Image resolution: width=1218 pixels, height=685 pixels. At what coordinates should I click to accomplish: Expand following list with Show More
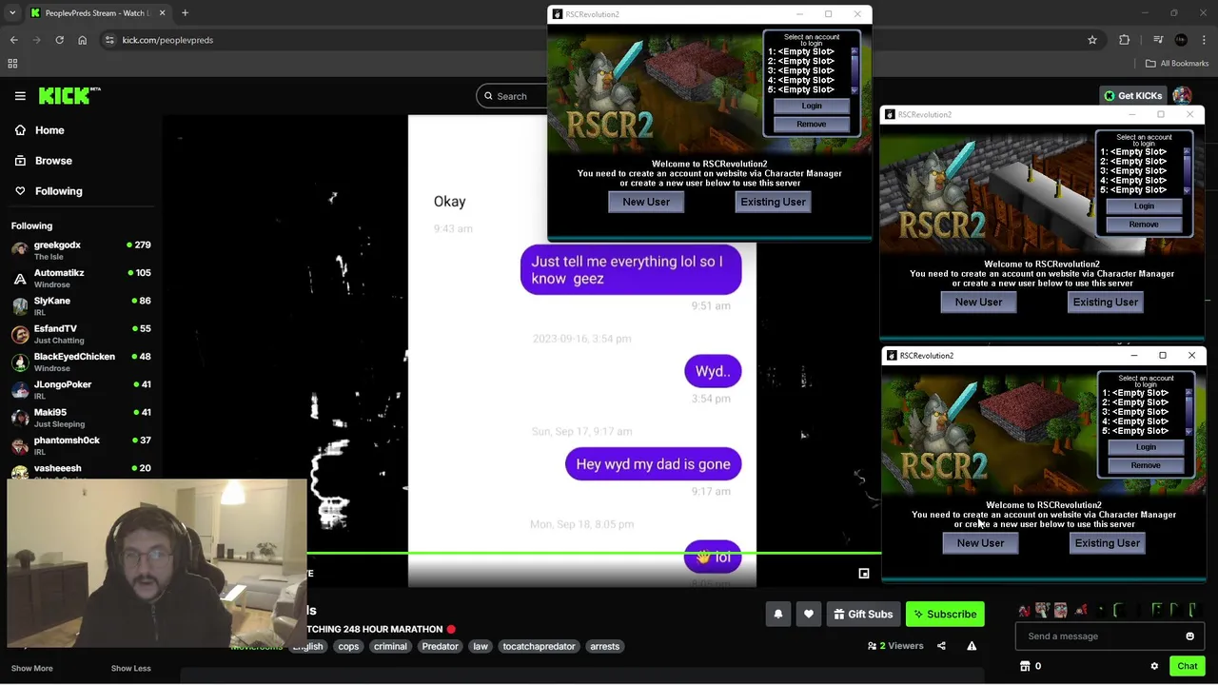coord(31,668)
